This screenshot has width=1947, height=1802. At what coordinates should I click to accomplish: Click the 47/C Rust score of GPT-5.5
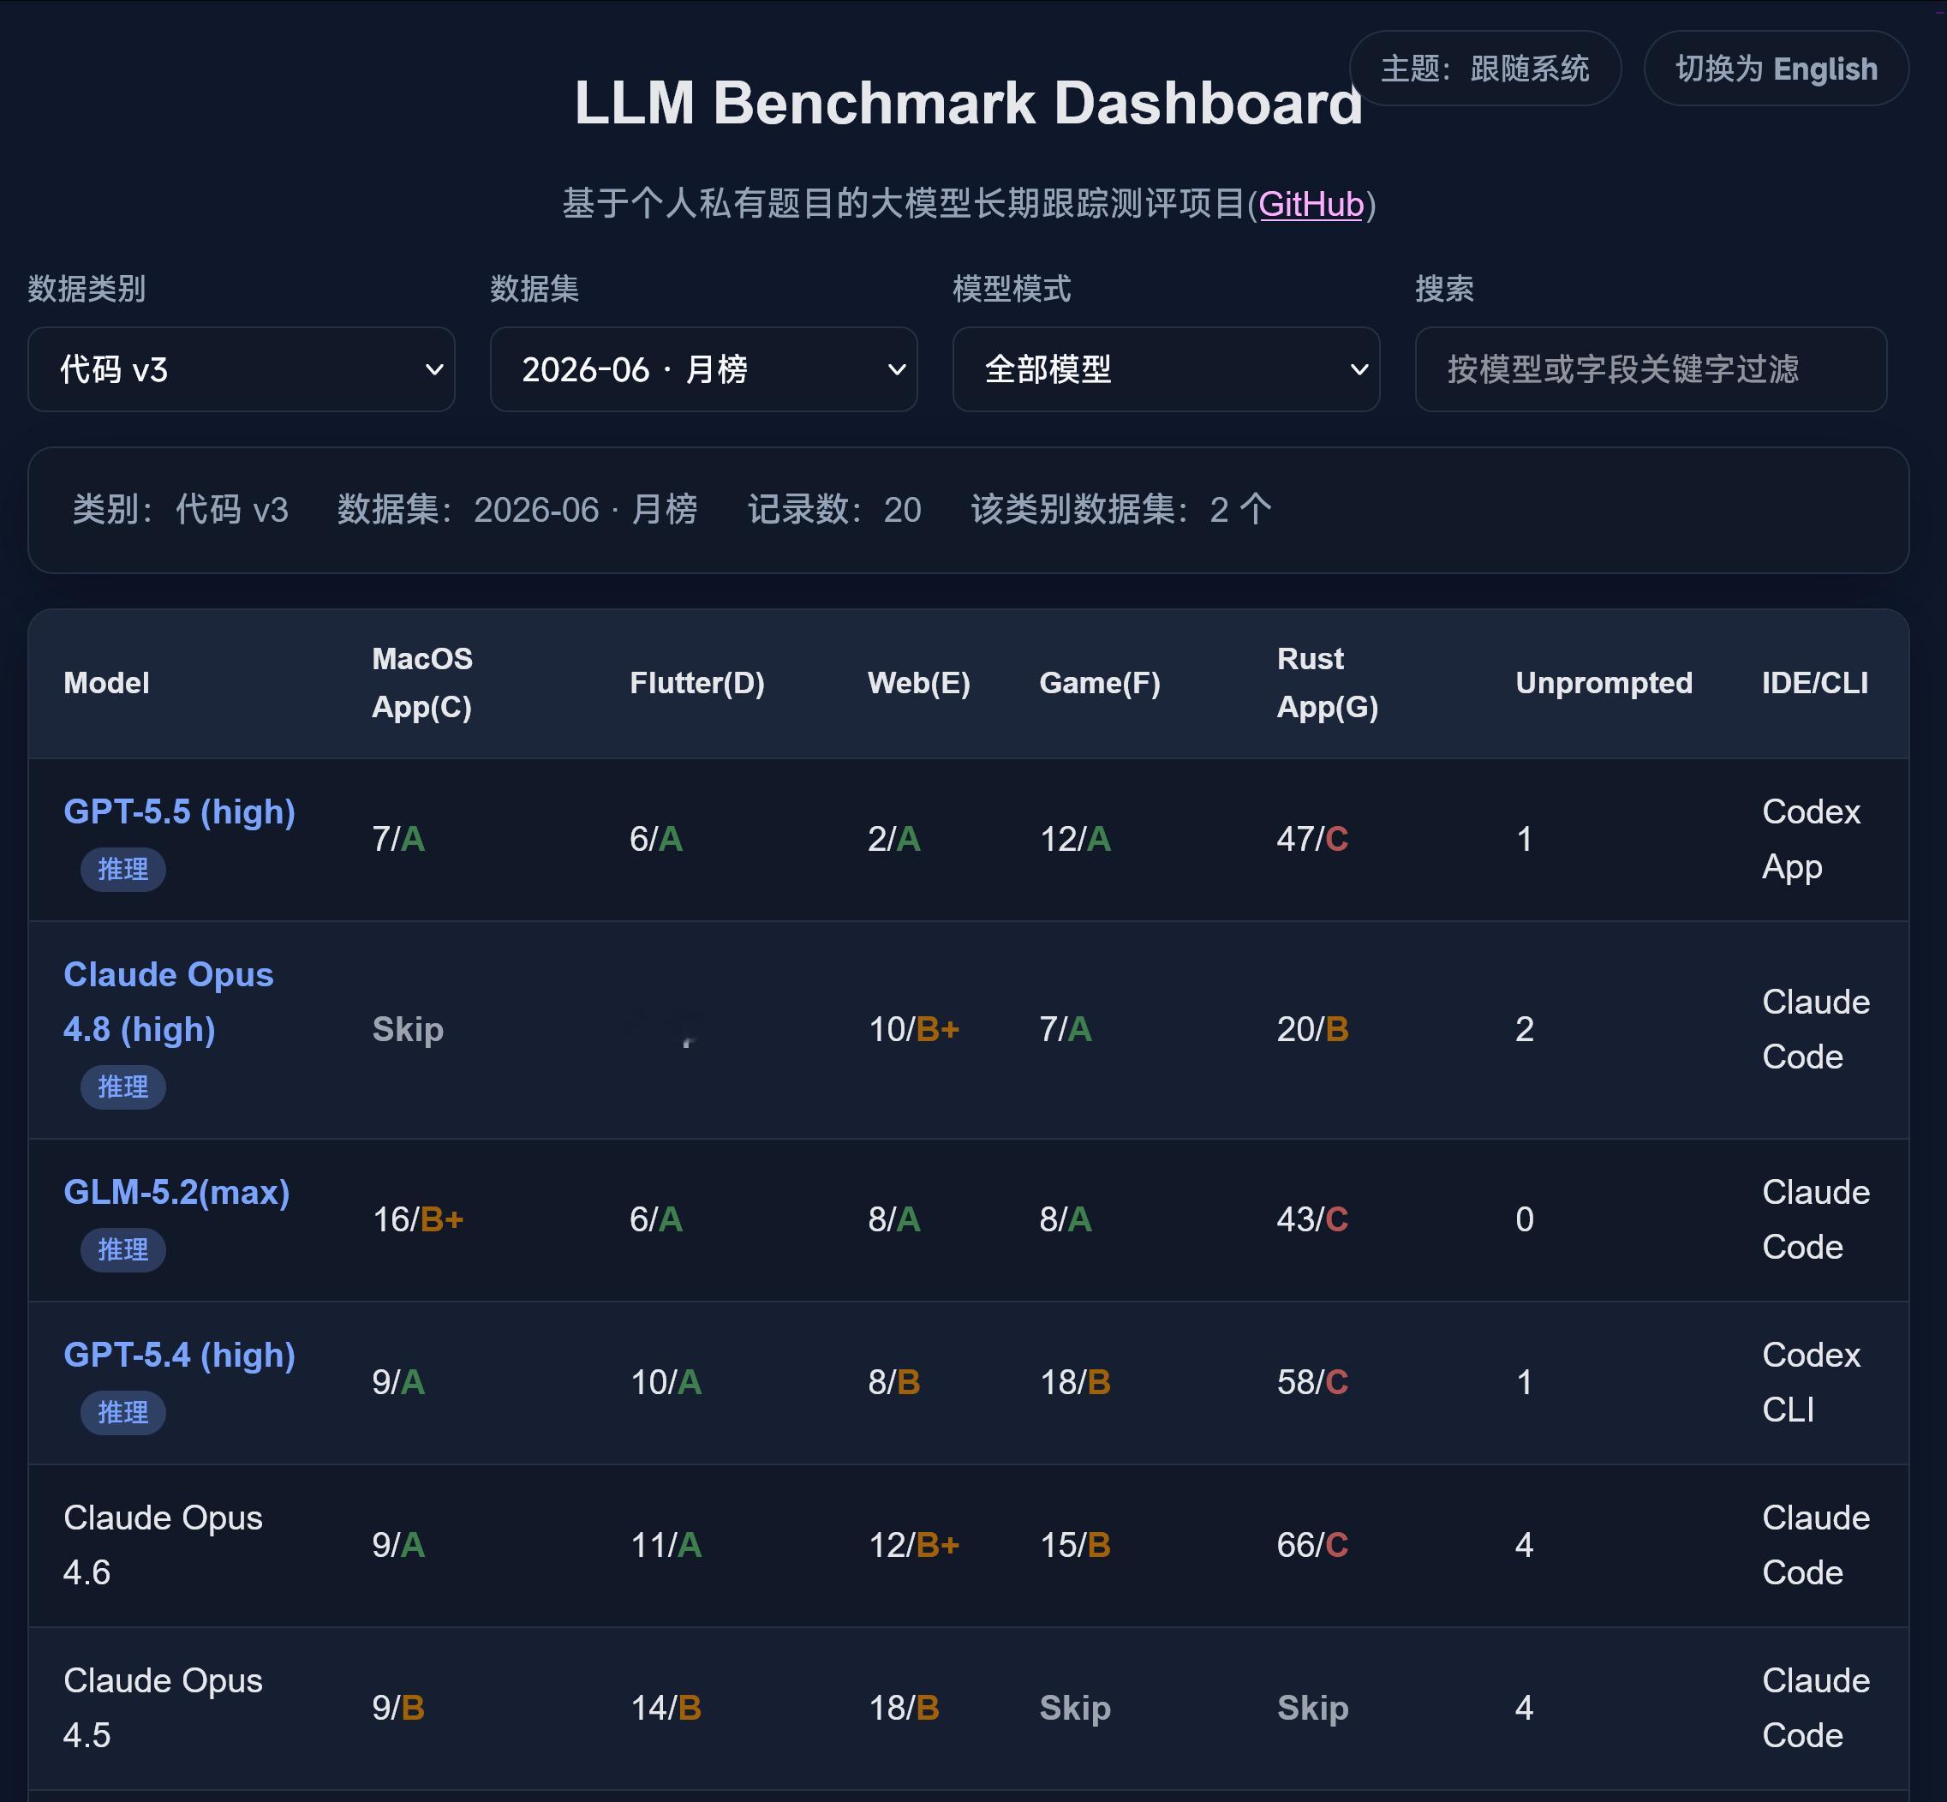click(x=1312, y=840)
